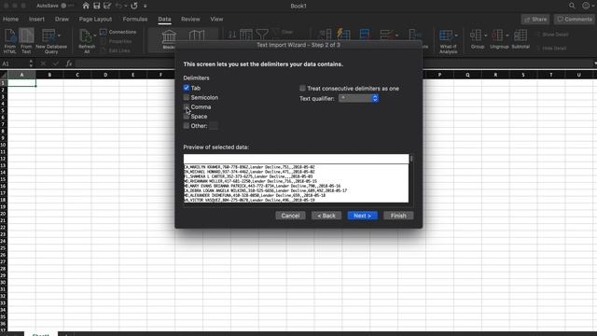The image size is (597, 336).
Task: Proceed with the Next > button
Action: 362,216
